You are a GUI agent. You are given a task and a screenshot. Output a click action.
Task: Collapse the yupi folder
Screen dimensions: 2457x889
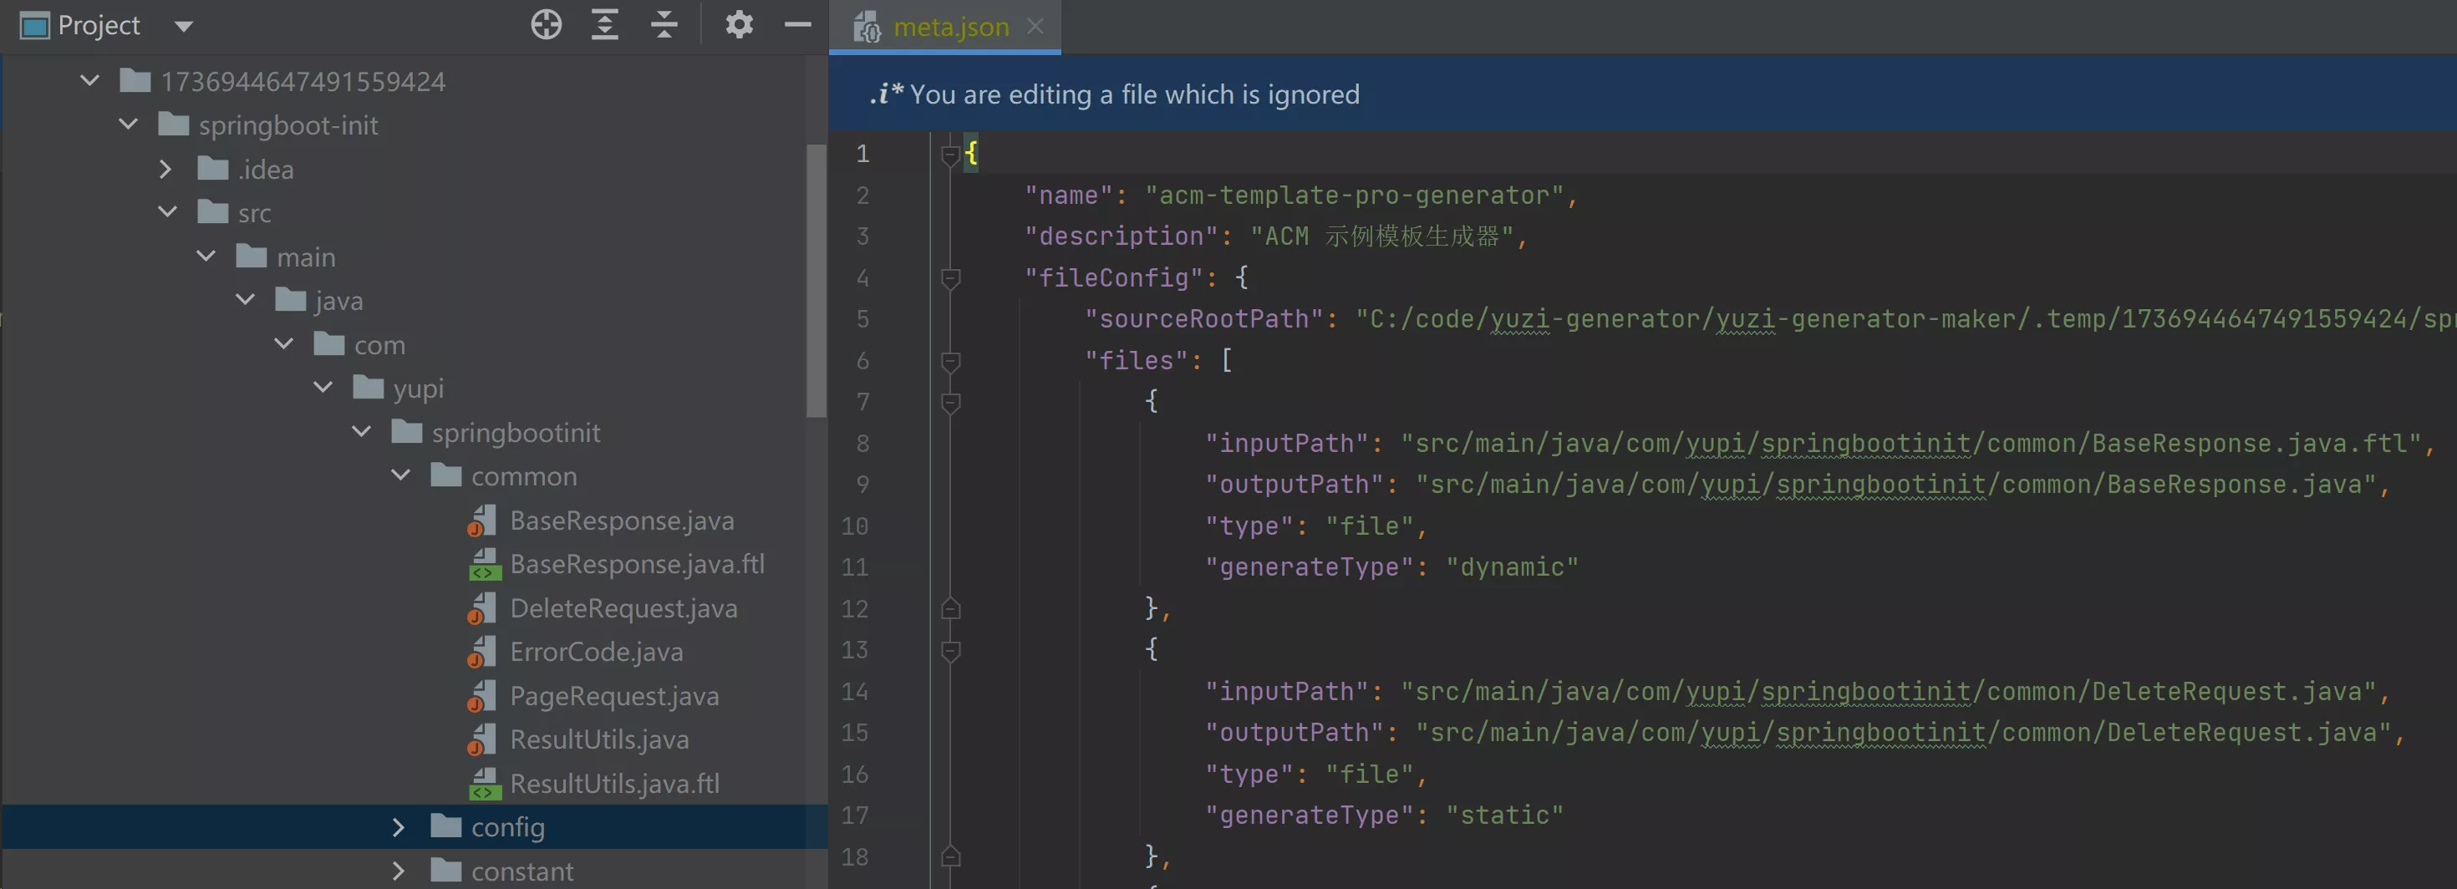323,388
